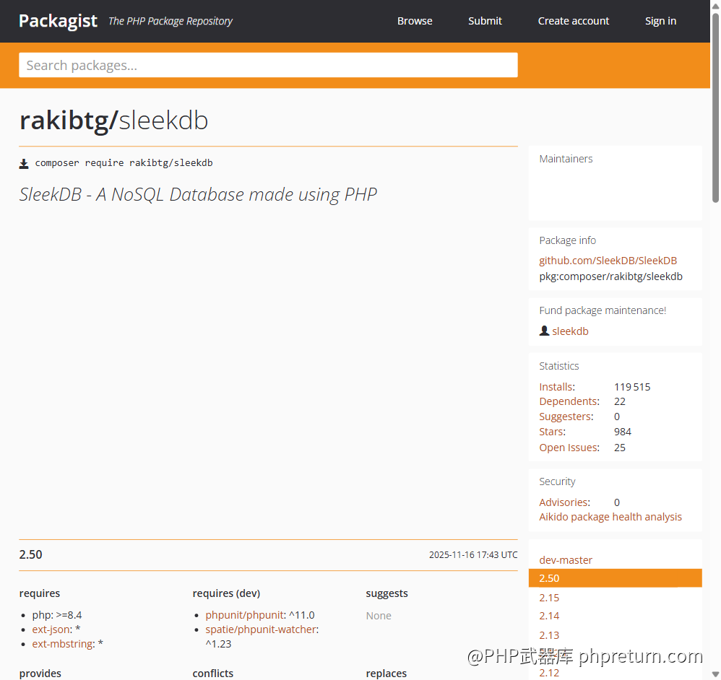Select version 2.14
Viewport: 721px width, 680px height.
[x=549, y=616]
